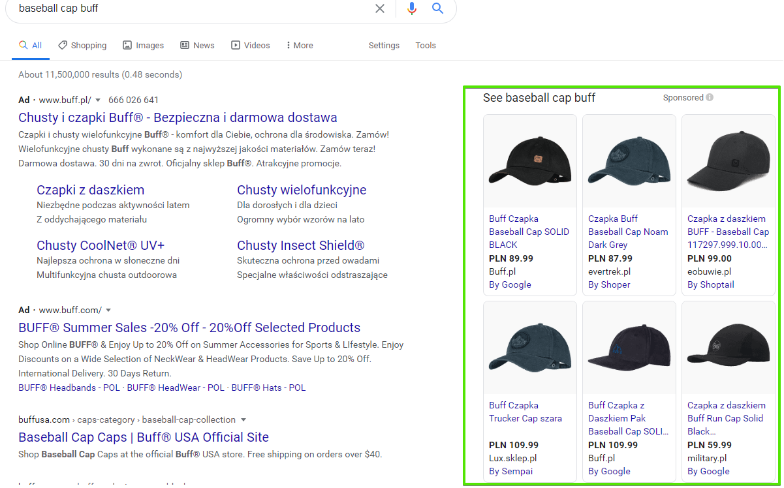Open Czapka z daszkiem Buff Run Cap title
Viewport: 784px width, 488px height.
(727, 418)
